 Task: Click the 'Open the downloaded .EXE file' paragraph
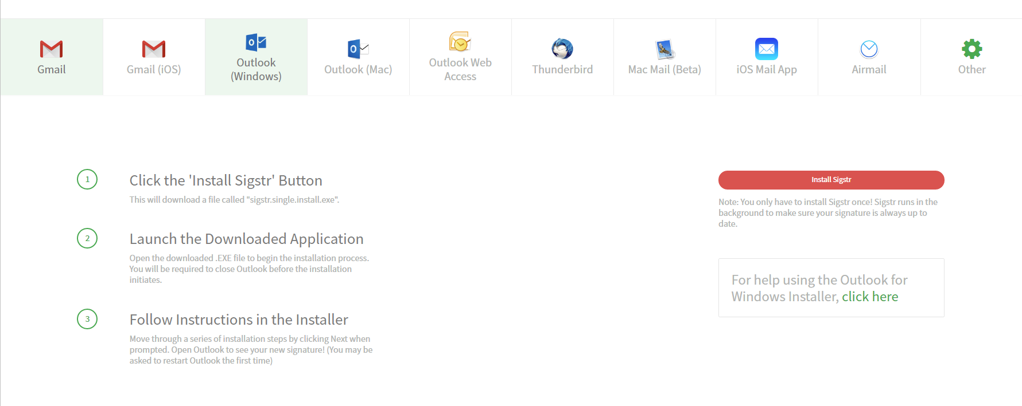249,269
